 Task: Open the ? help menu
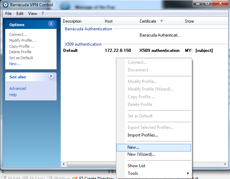(43, 14)
